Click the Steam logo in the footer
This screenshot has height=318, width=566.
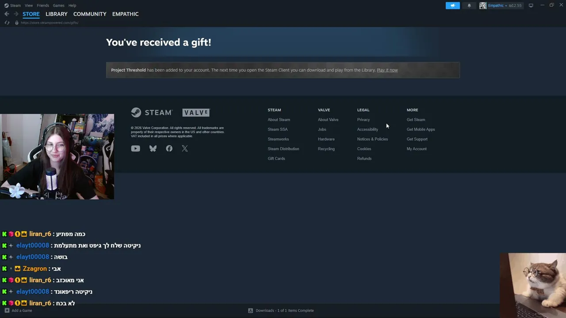coord(151,113)
